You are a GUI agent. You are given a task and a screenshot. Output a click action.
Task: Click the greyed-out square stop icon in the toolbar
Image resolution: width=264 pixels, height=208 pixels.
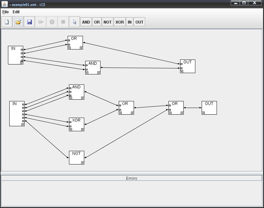63,22
